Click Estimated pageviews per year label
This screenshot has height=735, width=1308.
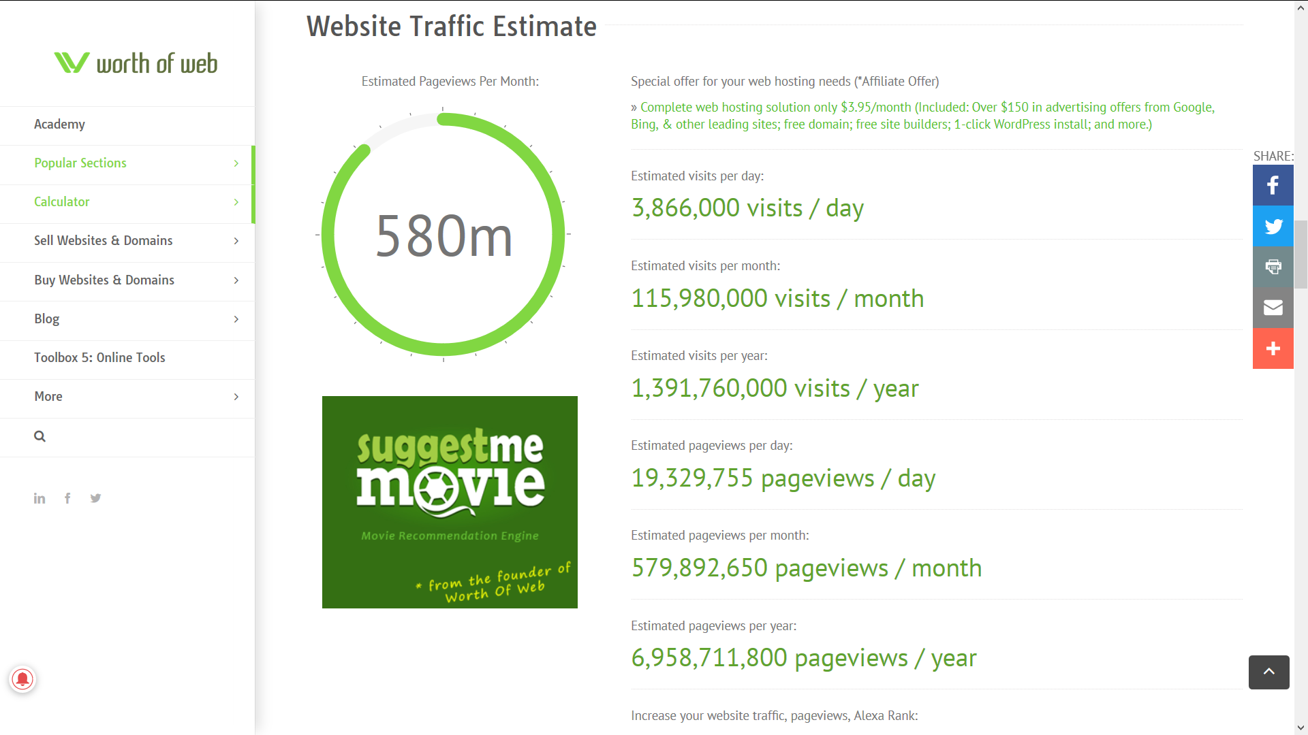[714, 626]
